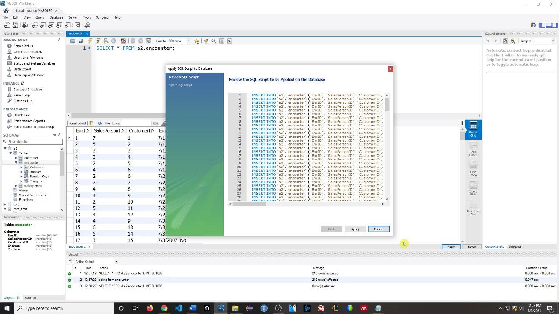The image size is (559, 314).
Task: Refresh the schemas list icon
Action: 55,135
